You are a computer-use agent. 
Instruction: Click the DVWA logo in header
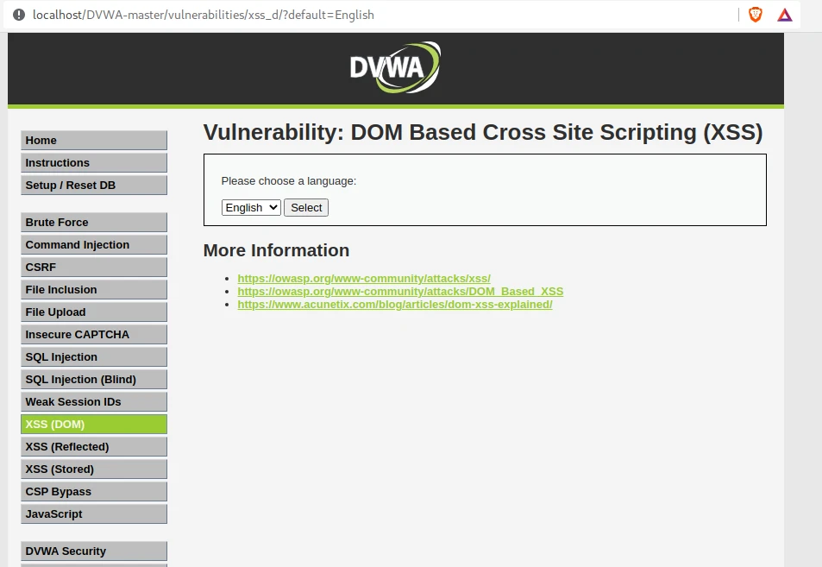point(395,67)
